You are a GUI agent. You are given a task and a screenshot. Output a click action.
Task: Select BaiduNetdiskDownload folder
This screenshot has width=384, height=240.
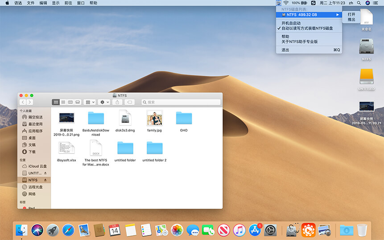point(96,118)
